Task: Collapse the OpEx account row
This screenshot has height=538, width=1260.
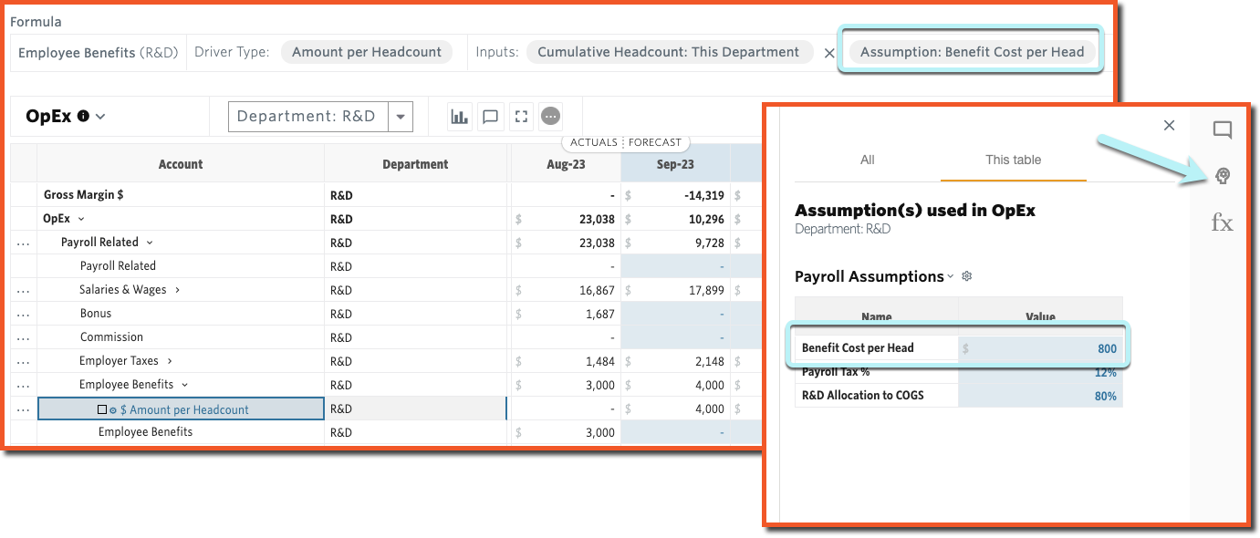Action: [x=81, y=219]
